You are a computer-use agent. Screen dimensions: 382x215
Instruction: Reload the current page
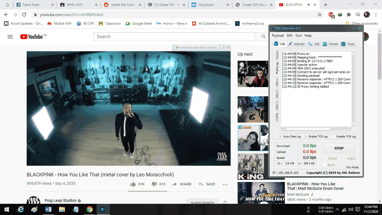pos(24,15)
